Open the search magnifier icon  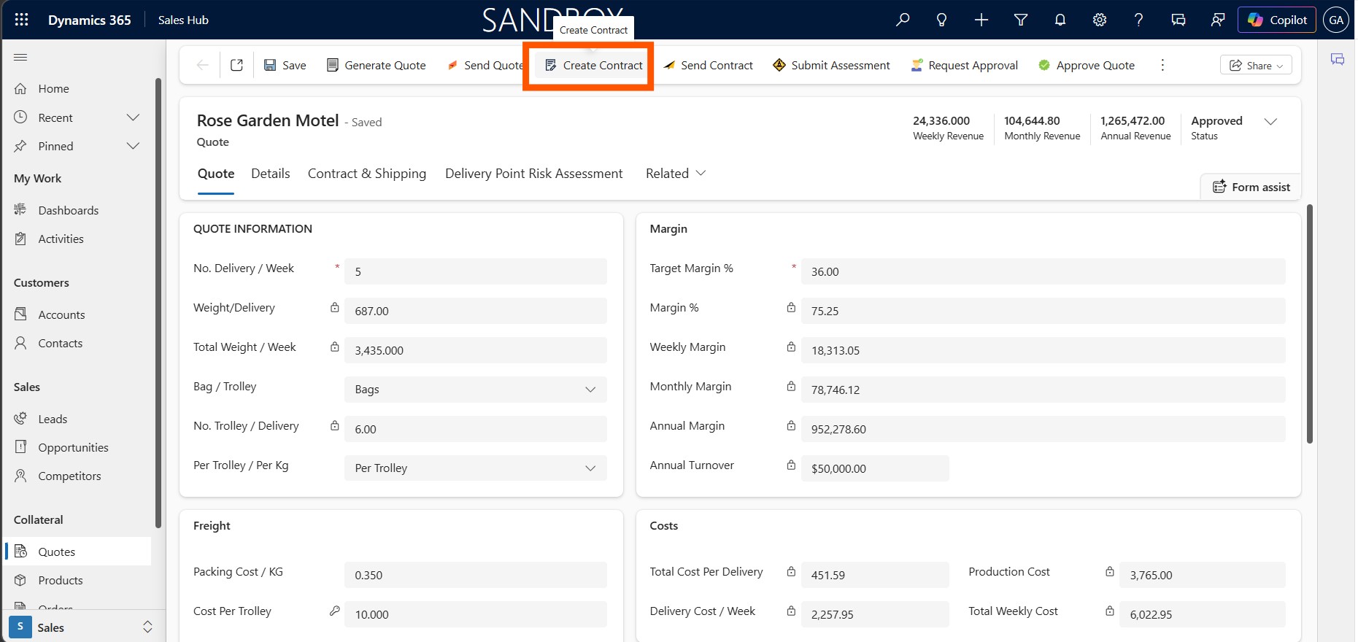click(x=903, y=20)
